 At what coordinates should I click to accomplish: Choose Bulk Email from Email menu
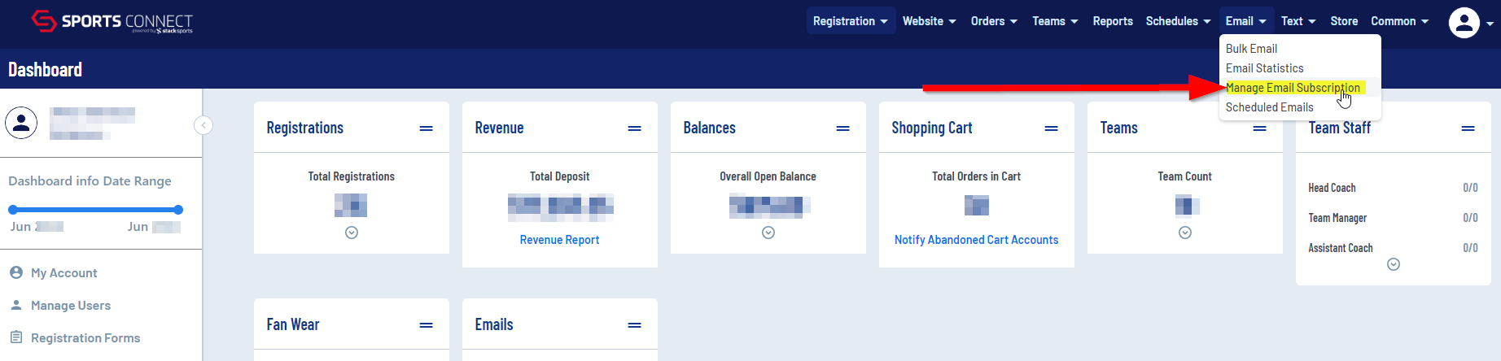[1251, 49]
